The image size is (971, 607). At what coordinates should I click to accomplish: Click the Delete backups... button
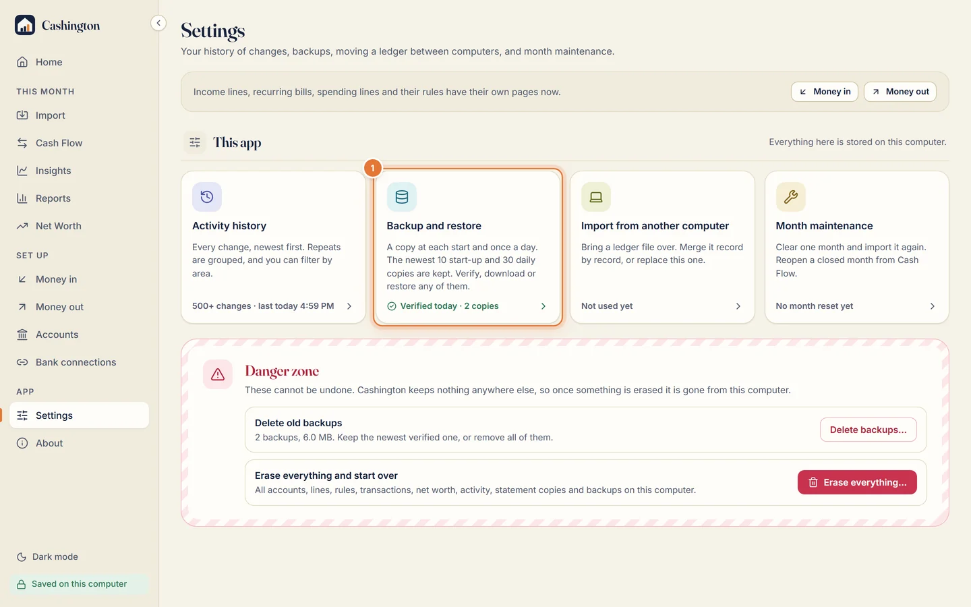point(869,430)
